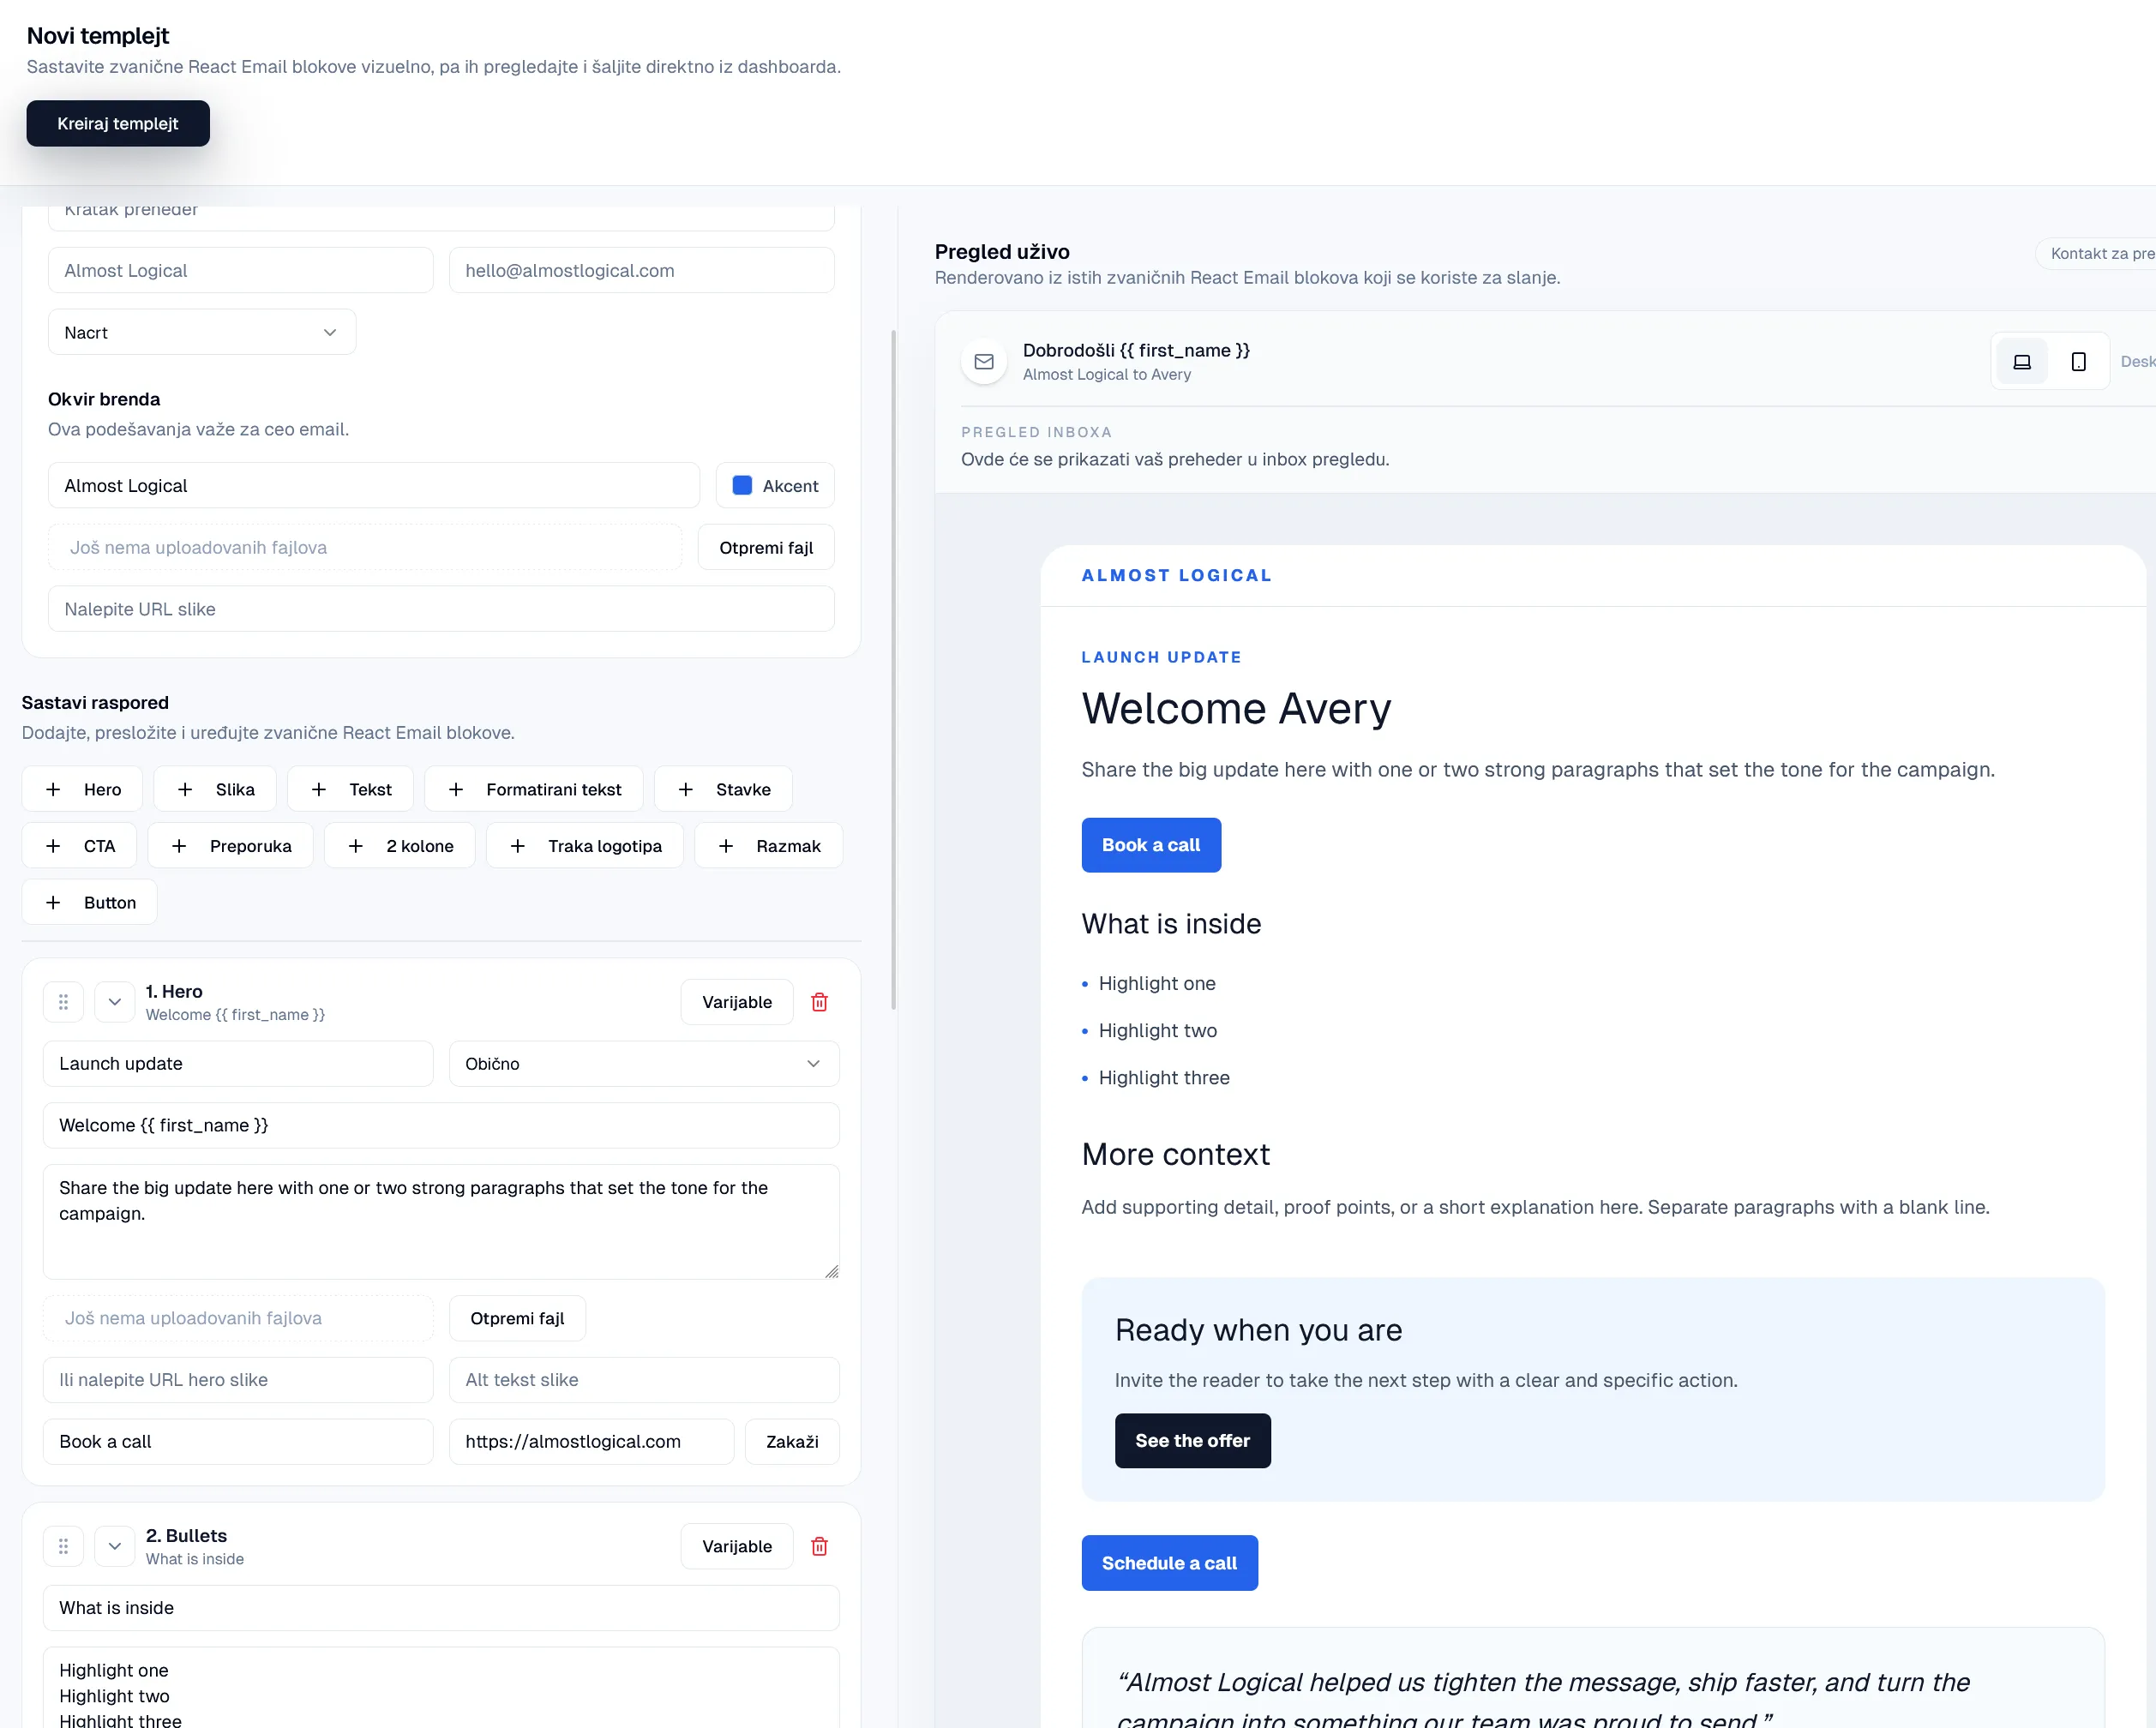Open the Nacrt status dropdown

202,332
